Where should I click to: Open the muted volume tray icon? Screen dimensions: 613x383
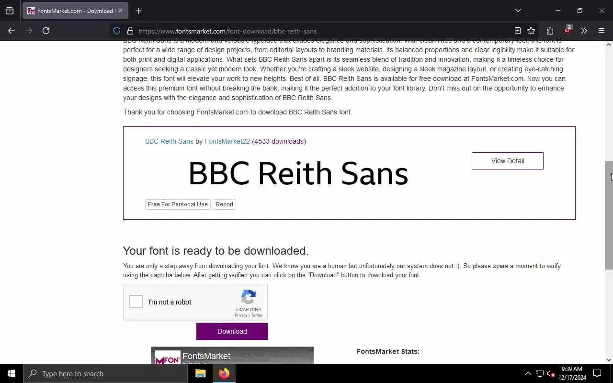[x=551, y=373]
